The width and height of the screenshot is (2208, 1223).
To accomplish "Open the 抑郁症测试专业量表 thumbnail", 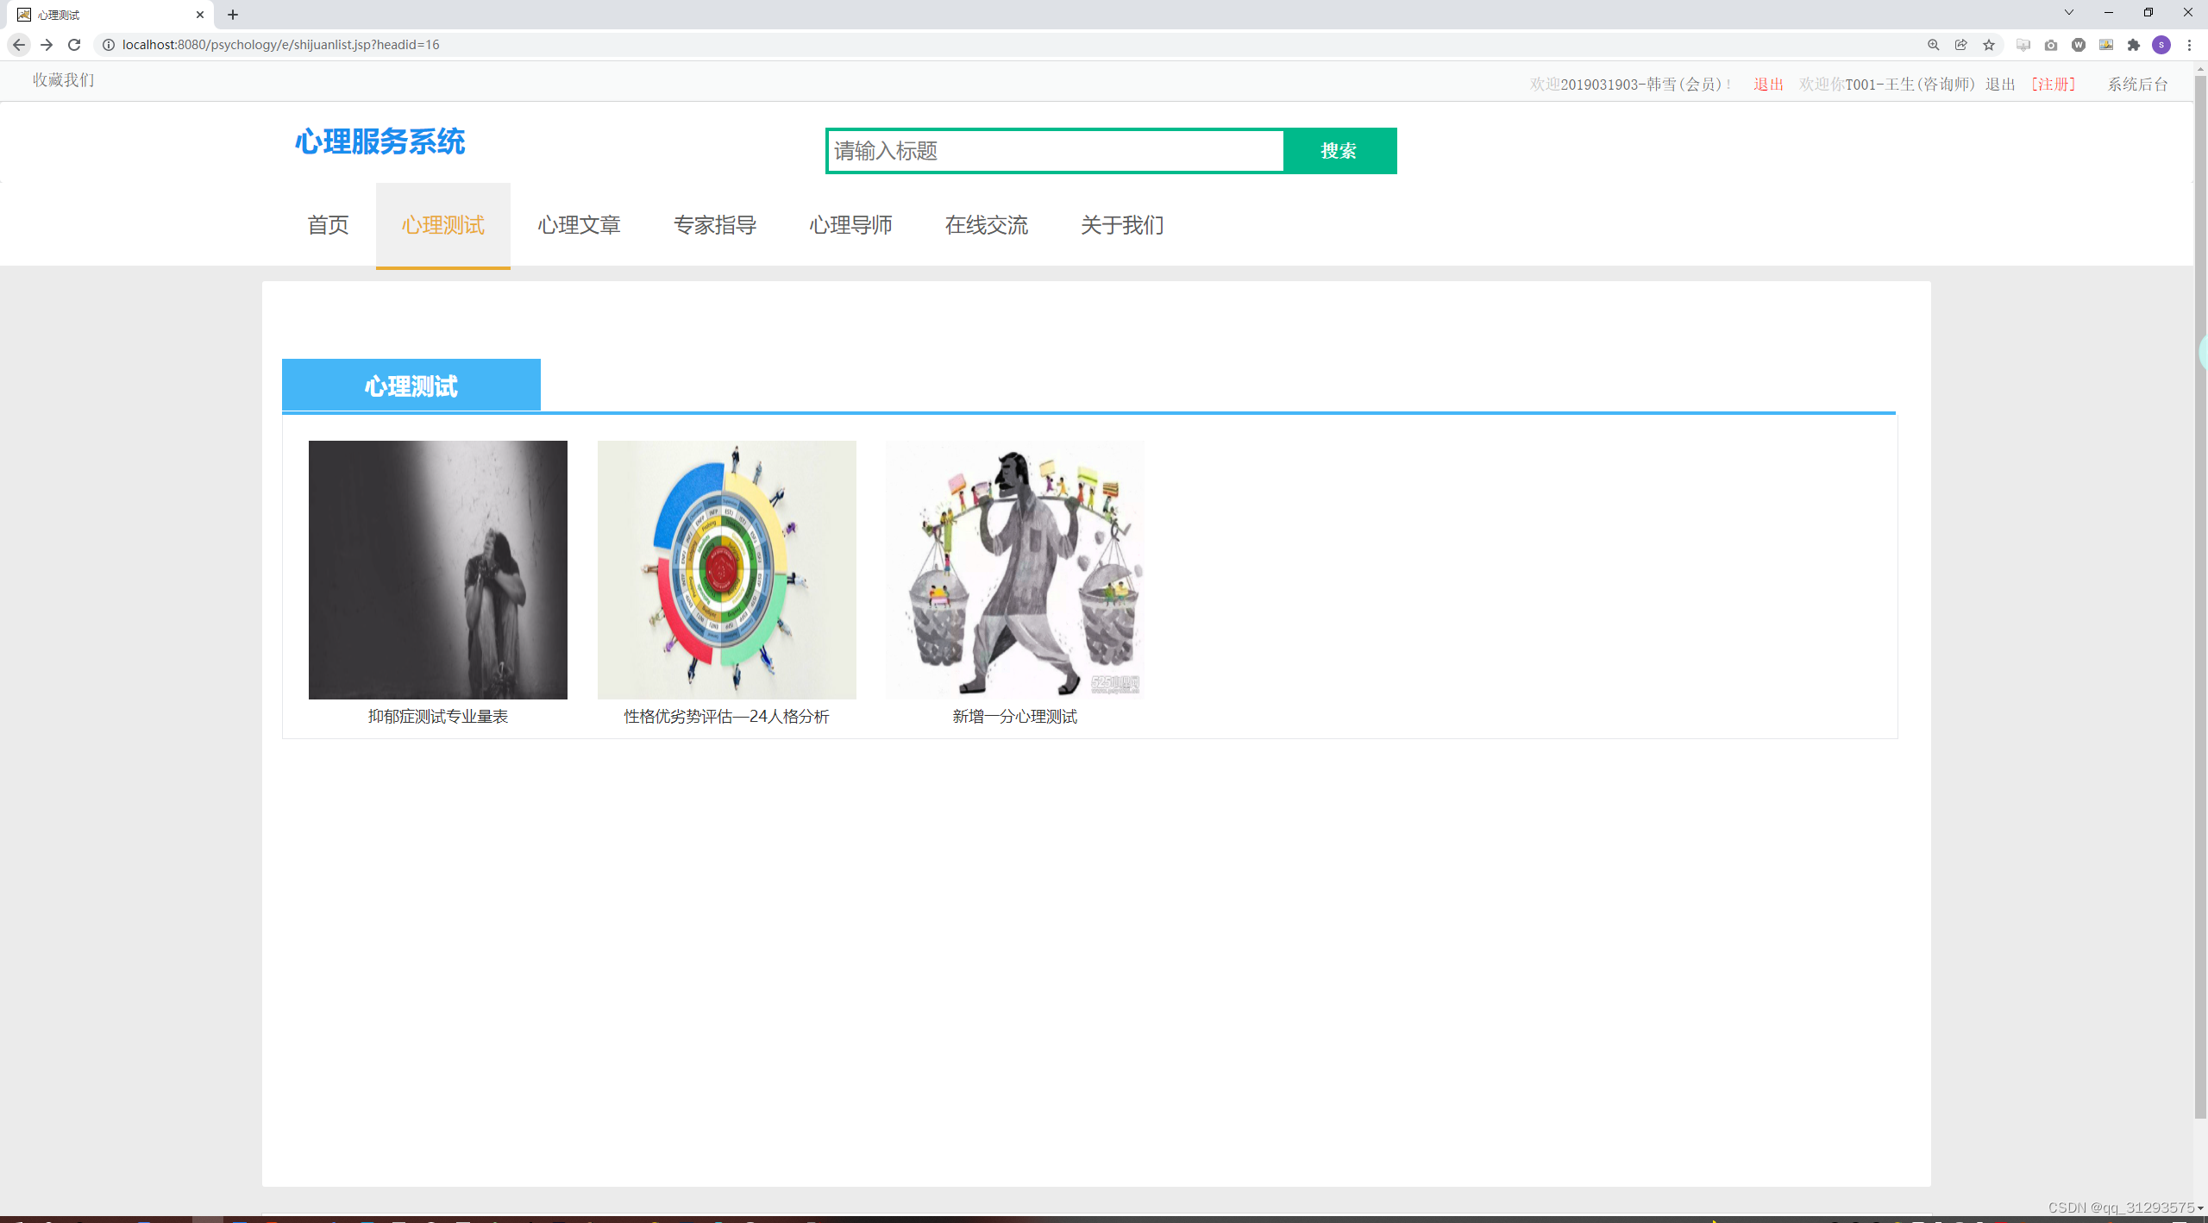I will (x=437, y=569).
